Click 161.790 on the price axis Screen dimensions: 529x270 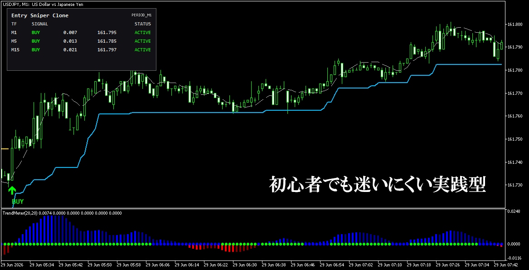(515, 47)
